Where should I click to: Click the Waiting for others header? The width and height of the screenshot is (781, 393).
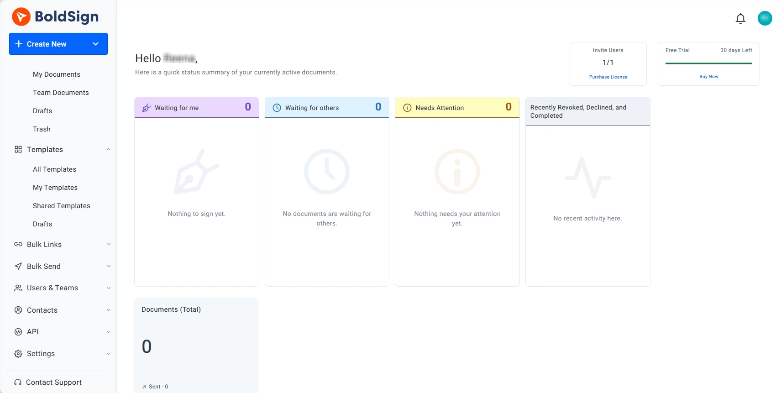pyautogui.click(x=327, y=107)
